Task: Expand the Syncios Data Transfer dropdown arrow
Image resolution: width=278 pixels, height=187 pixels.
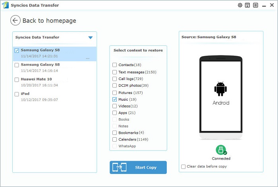Action: point(91,37)
